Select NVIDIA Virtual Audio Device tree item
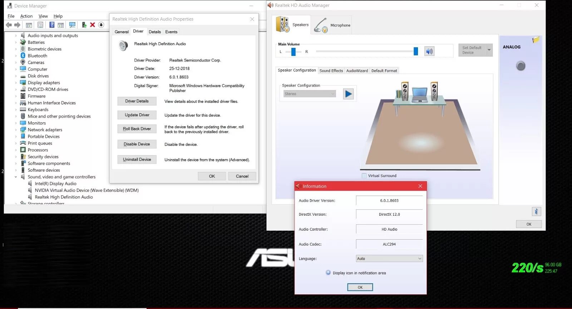 [x=87, y=190]
